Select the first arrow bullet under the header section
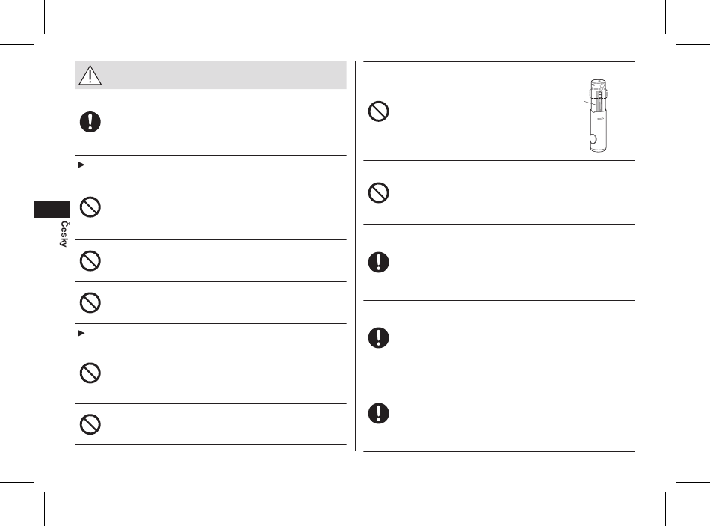Viewport: 710px width, 526px height. pyautogui.click(x=81, y=165)
